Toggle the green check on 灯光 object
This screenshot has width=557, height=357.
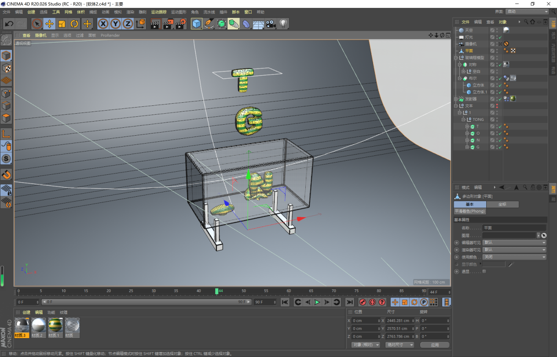tap(500, 37)
